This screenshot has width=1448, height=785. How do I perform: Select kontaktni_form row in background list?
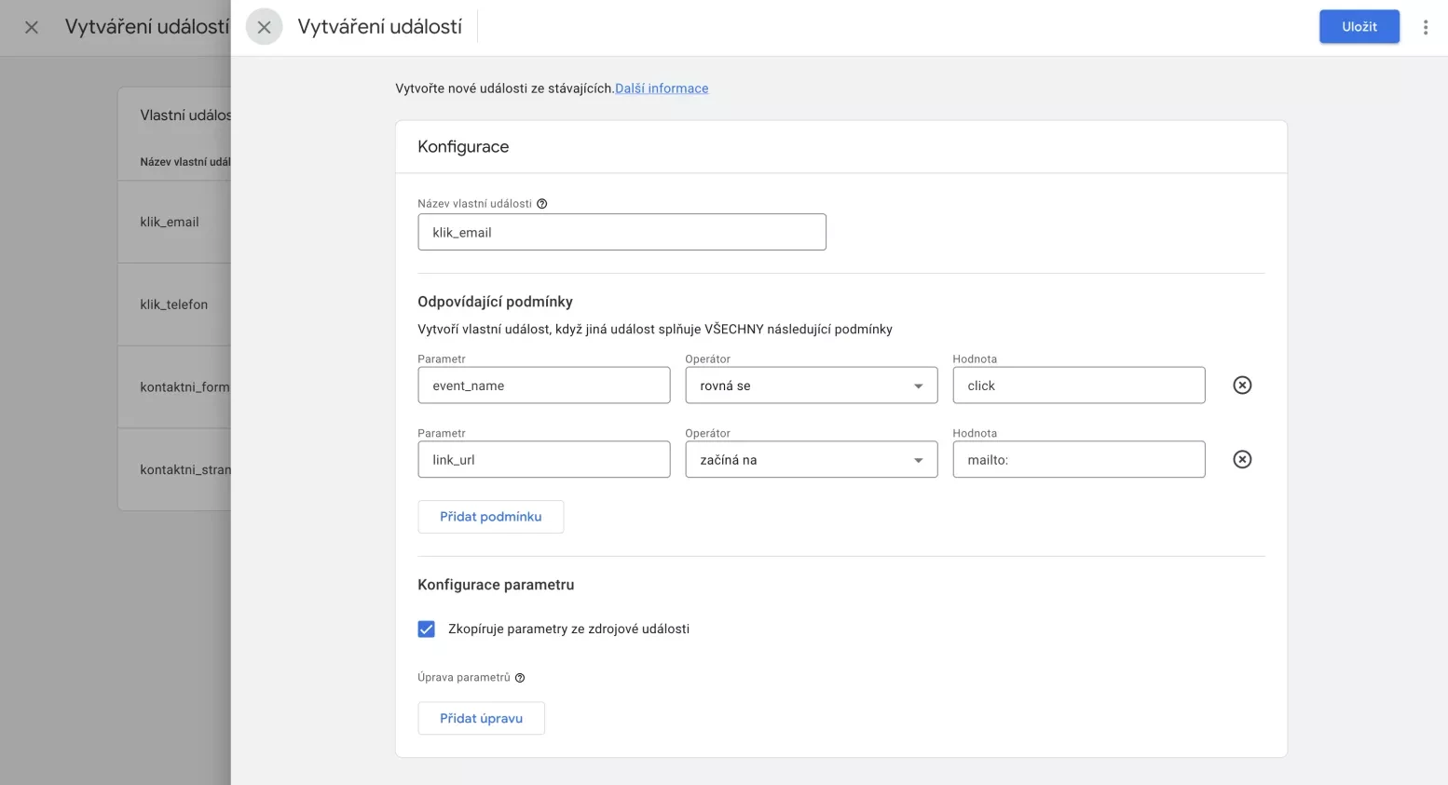click(174, 387)
